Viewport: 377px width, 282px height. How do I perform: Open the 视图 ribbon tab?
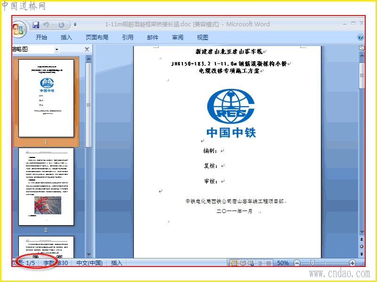pyautogui.click(x=203, y=38)
